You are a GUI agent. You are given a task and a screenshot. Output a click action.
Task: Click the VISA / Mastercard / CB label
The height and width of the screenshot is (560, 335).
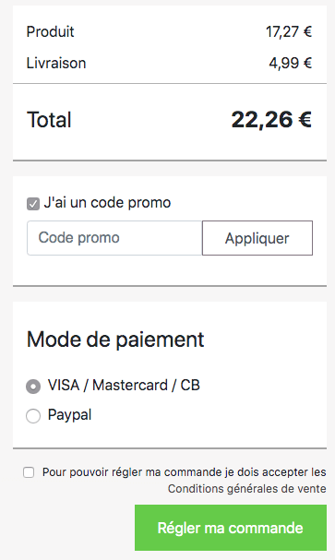point(124,386)
